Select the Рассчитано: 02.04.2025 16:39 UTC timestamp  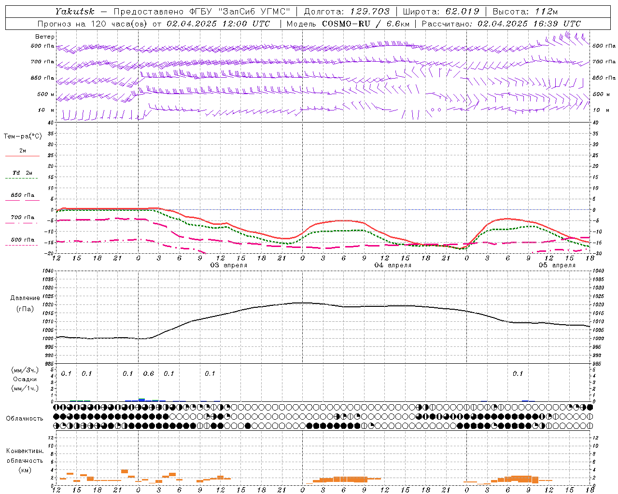[501, 24]
